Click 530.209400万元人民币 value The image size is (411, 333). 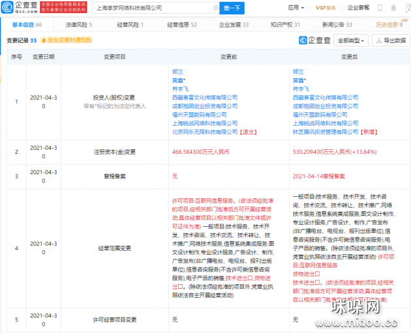coord(335,152)
